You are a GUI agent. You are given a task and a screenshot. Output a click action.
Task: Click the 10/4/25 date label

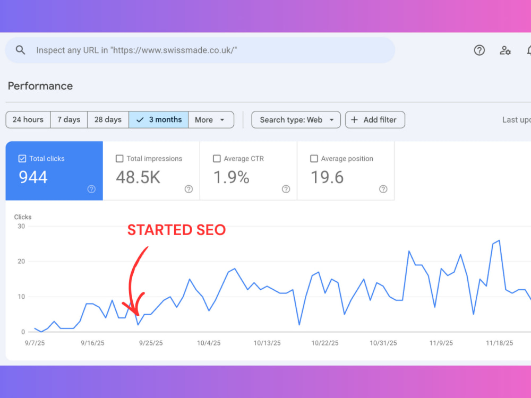[209, 343]
